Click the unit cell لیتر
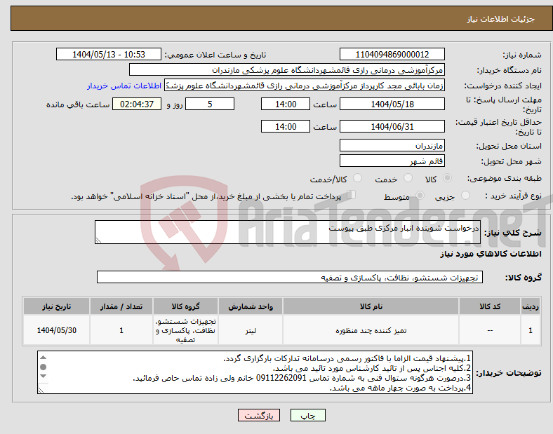Image resolution: width=553 pixels, height=434 pixels. 251,330
